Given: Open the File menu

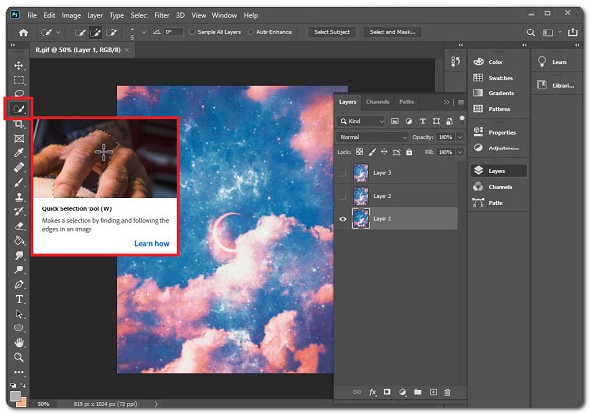Looking at the screenshot, I should [32, 15].
